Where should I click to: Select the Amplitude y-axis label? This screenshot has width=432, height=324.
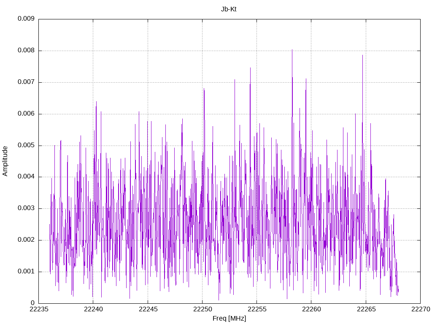pyautogui.click(x=5, y=161)
